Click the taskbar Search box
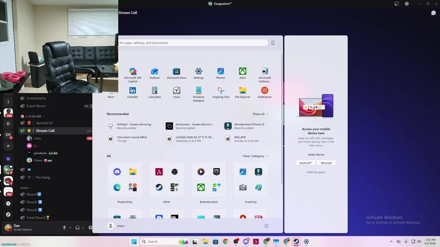 [x=165, y=242]
